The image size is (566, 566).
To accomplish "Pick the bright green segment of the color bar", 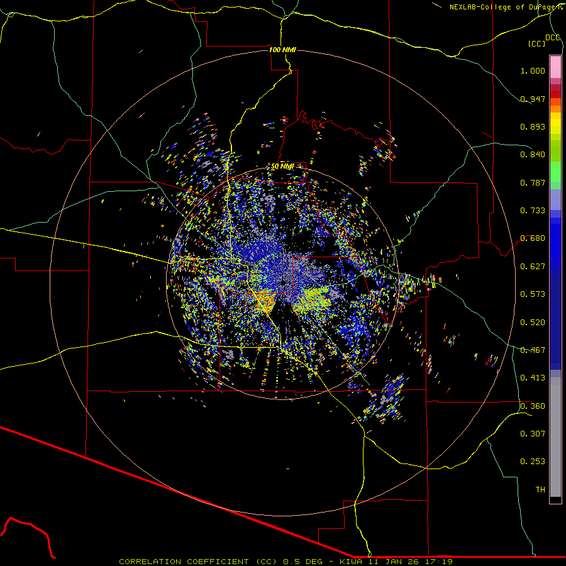I will tap(555, 172).
